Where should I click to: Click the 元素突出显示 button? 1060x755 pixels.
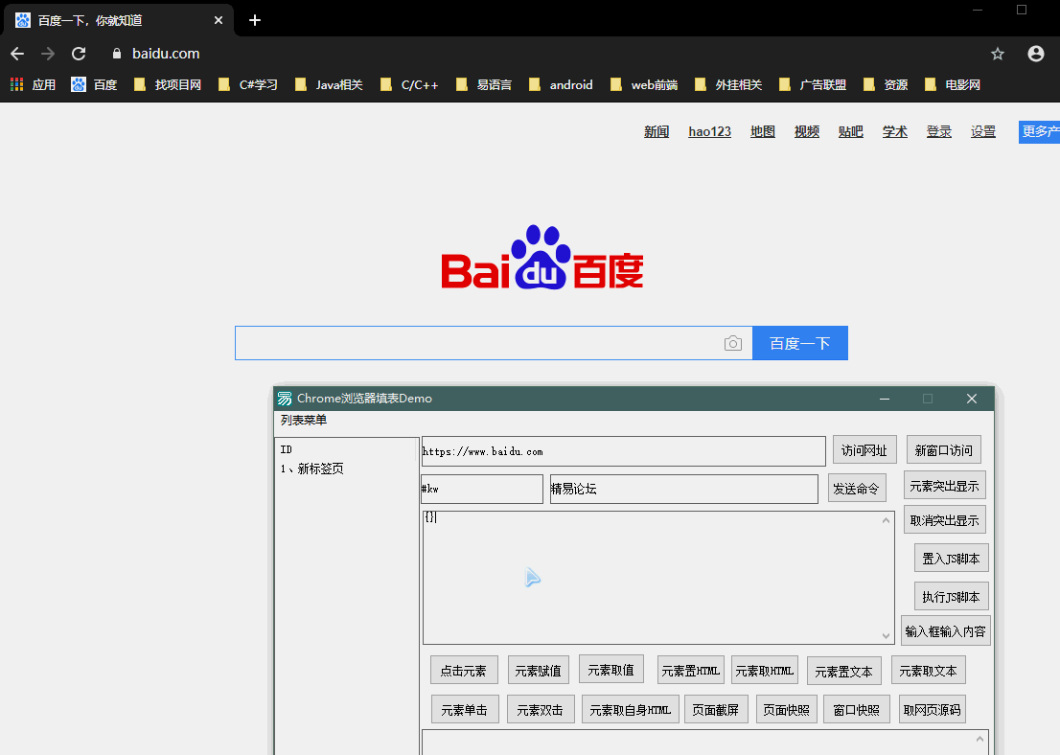[944, 486]
